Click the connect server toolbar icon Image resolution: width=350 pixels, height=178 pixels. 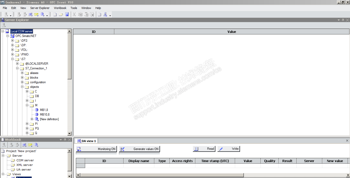coord(19,15)
